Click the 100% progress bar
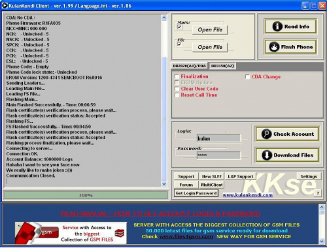Screen dimensions: 327x248 [86, 195]
